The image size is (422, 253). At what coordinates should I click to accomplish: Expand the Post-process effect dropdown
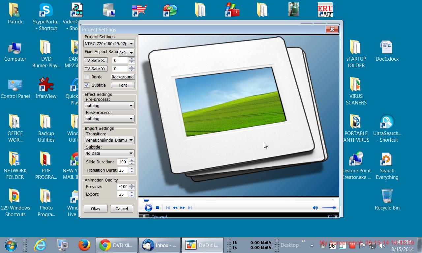click(109, 119)
